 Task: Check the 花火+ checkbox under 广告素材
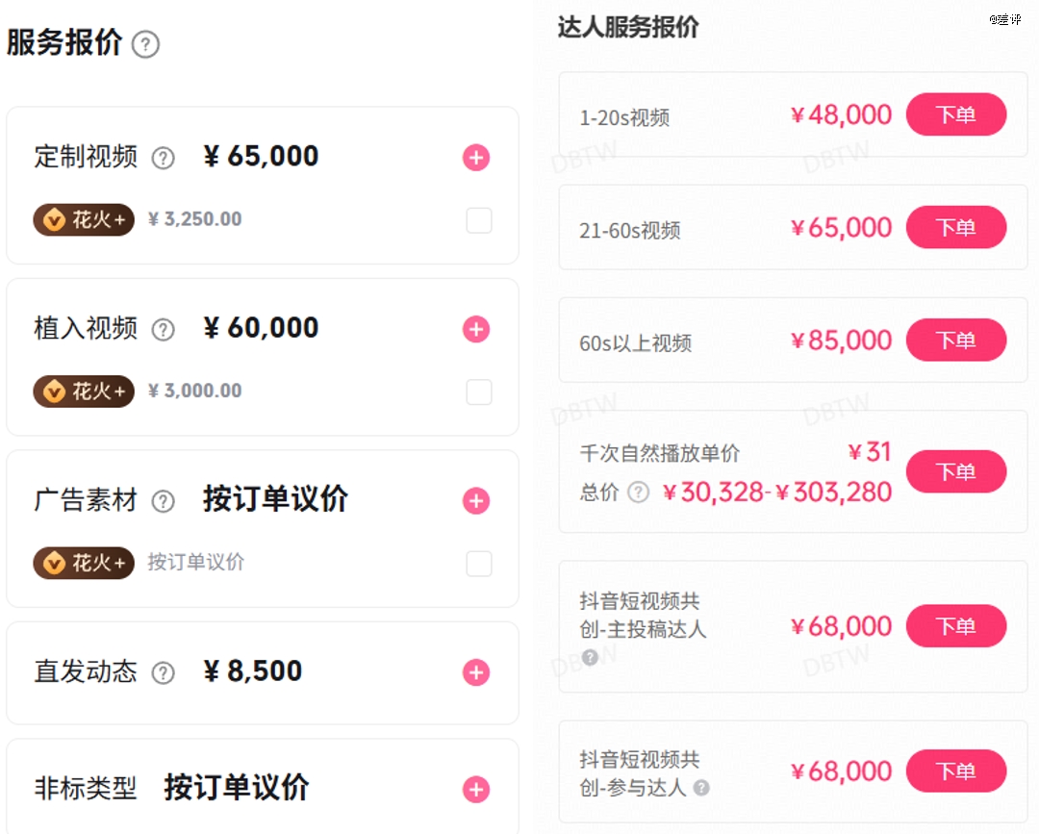(x=478, y=563)
